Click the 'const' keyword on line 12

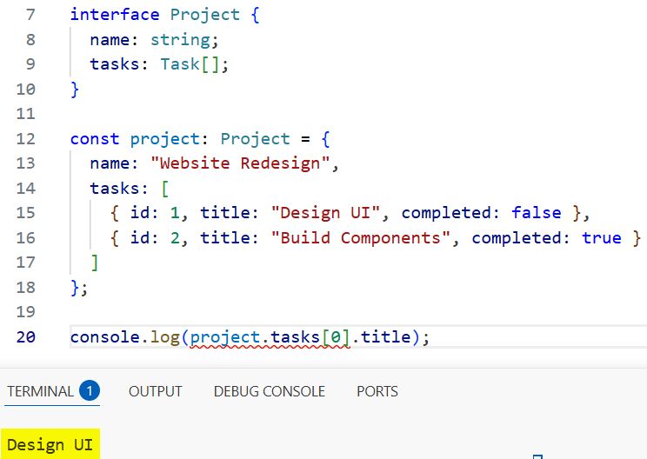95,138
